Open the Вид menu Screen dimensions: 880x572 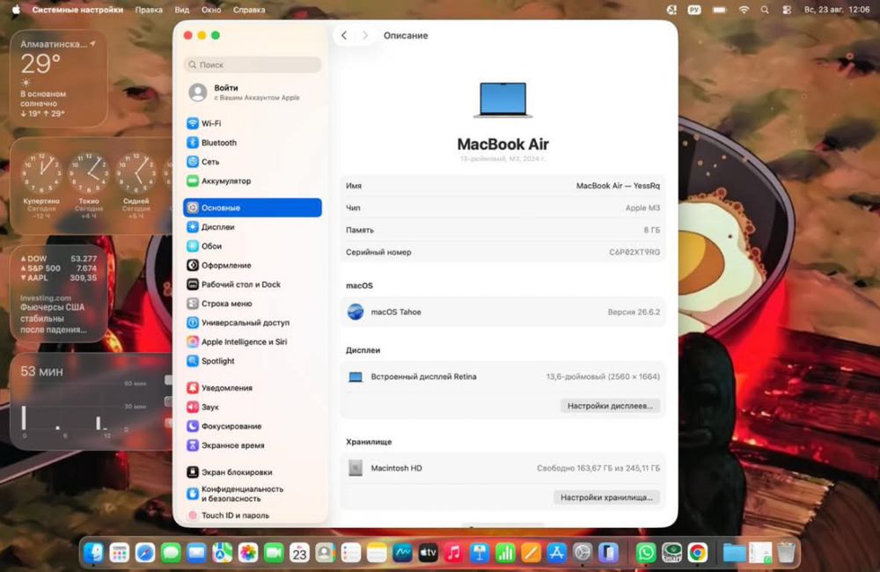(182, 10)
